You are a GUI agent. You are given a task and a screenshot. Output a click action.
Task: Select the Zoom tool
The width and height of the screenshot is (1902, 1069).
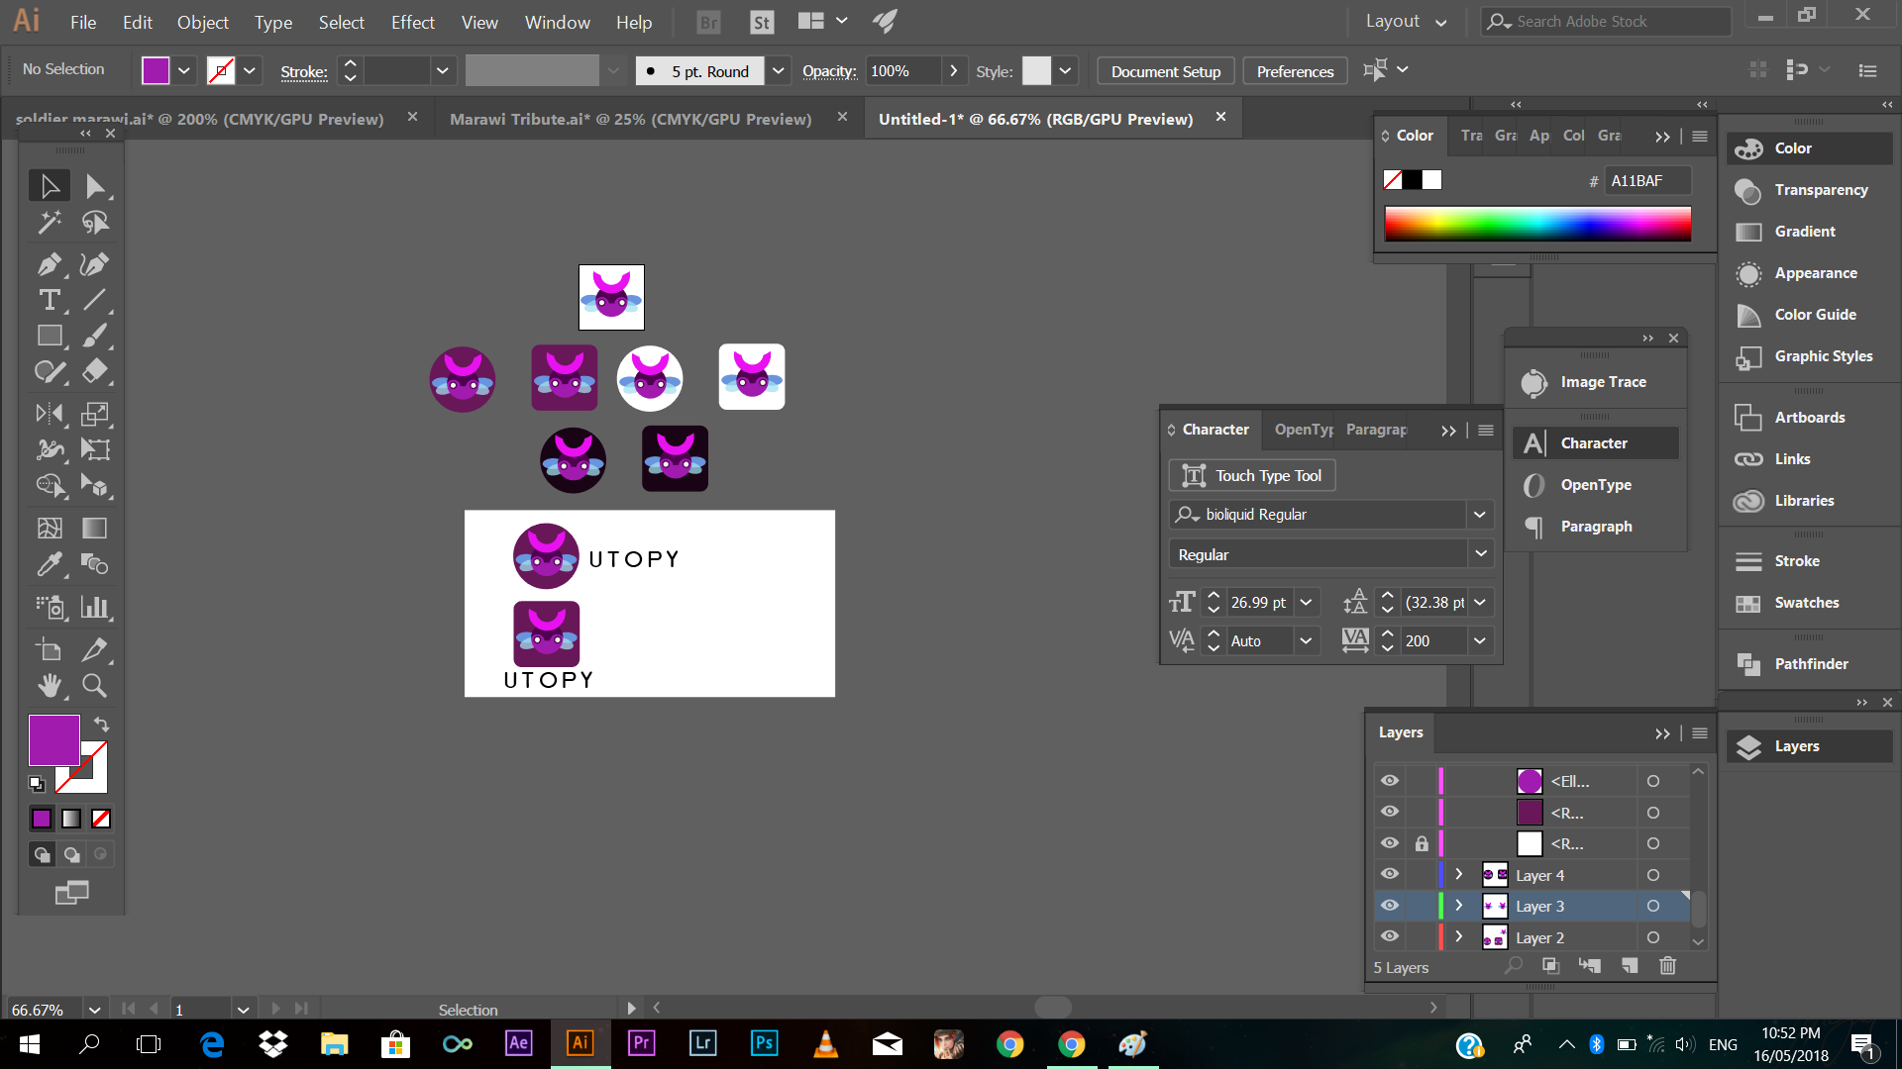click(95, 685)
